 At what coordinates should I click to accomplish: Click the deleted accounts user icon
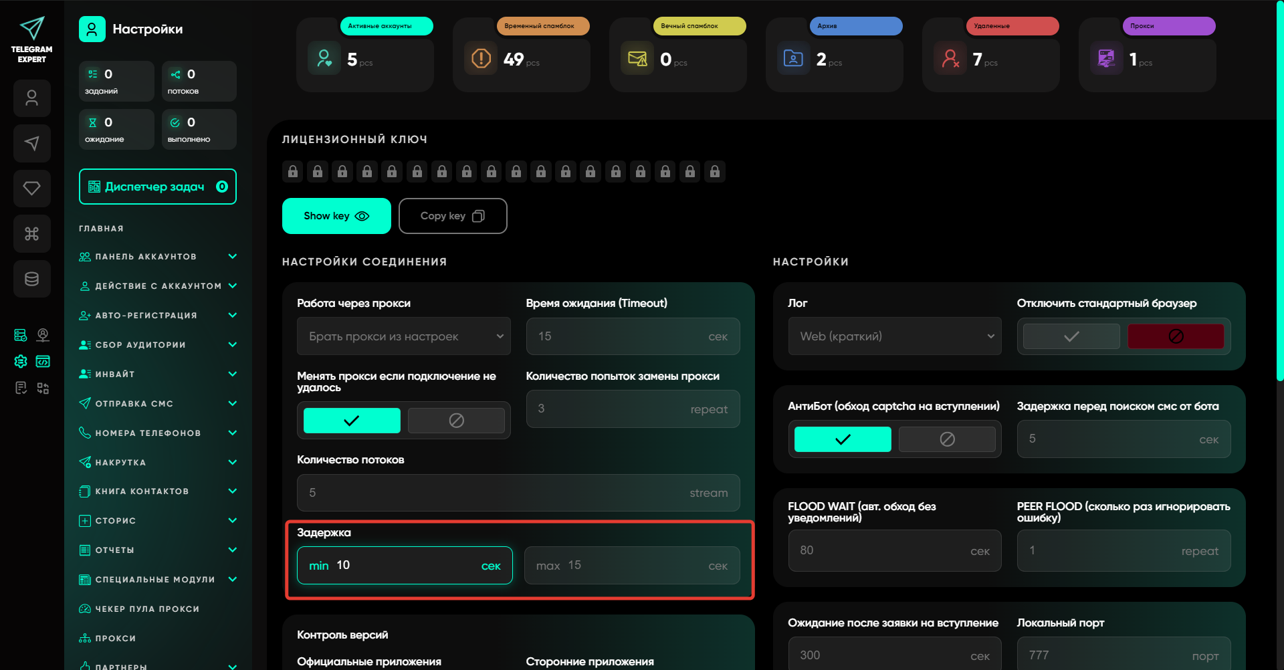coord(950,59)
